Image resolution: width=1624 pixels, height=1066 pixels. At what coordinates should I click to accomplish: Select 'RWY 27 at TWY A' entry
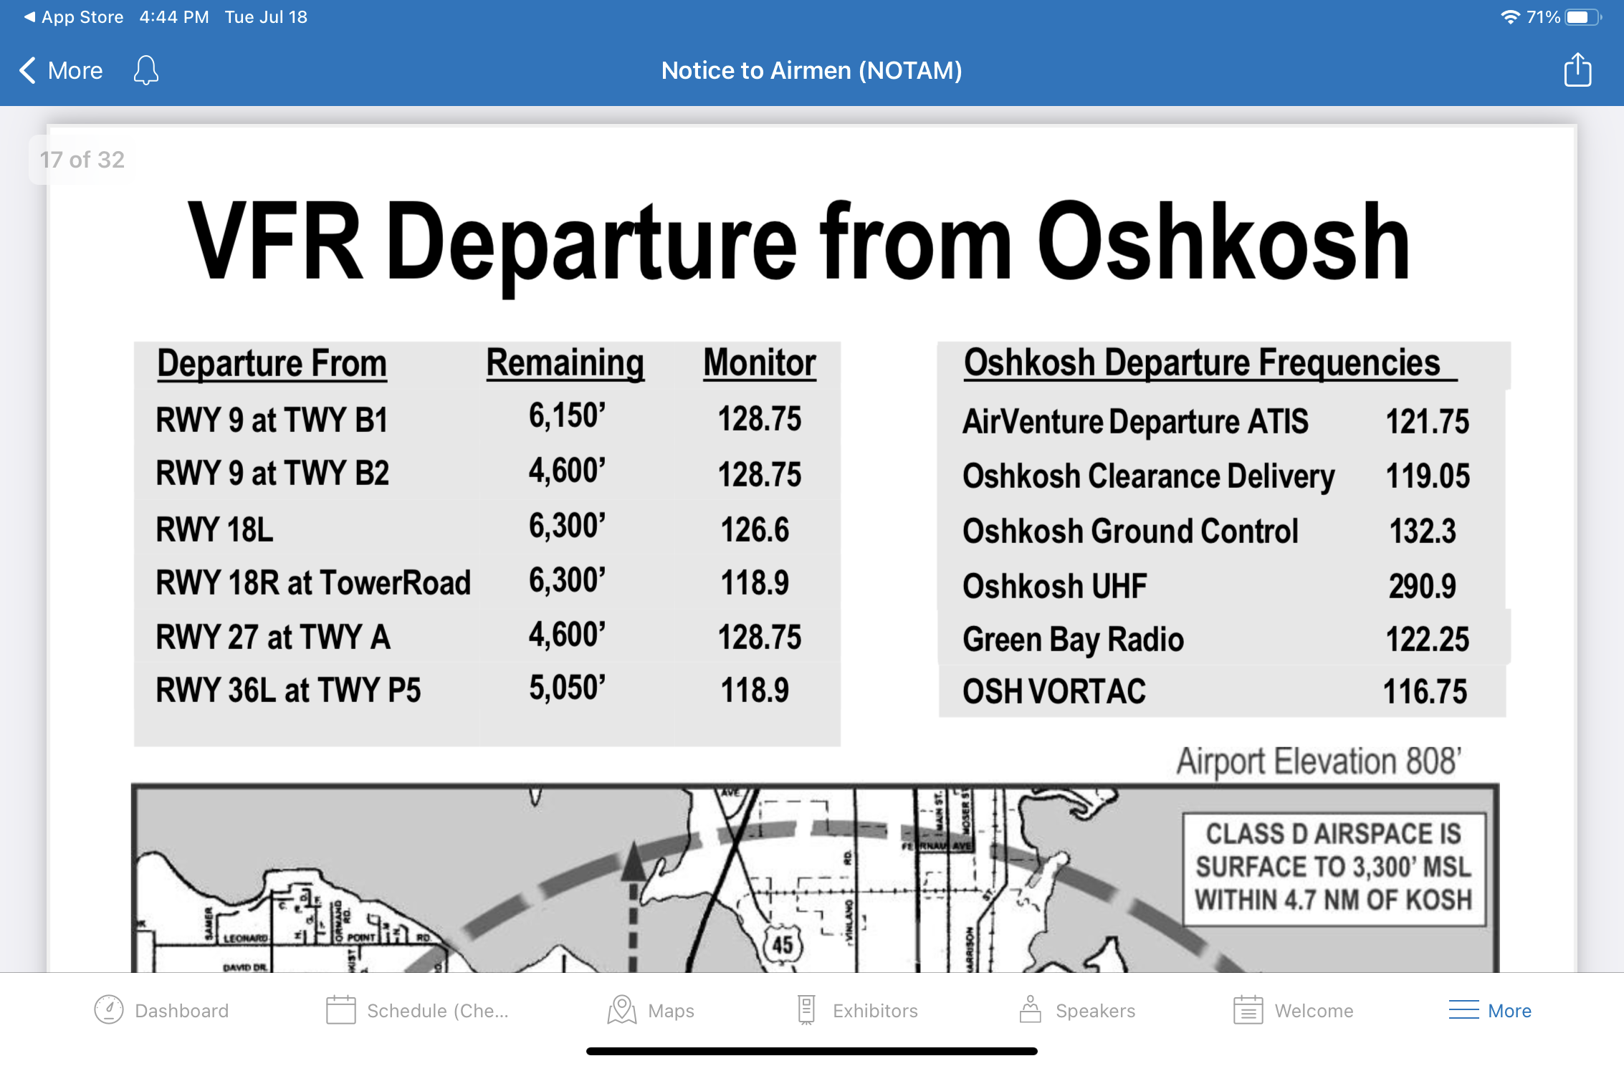(x=273, y=637)
